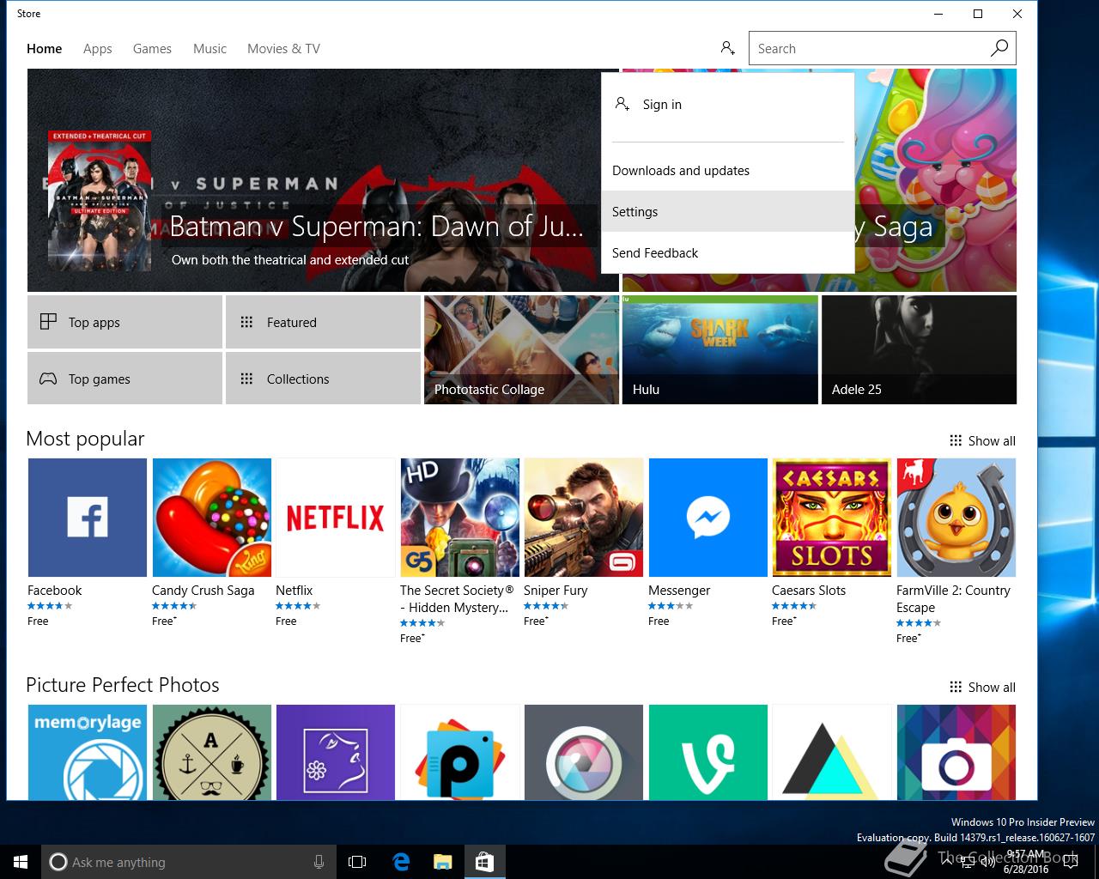
Task: Open the Netflix app icon
Action: point(335,518)
